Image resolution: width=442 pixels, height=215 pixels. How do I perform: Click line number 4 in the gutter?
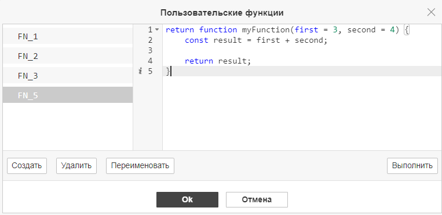[150, 61]
